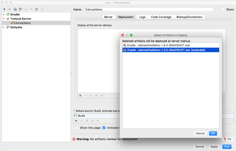Click OK in Select Artifacts dialog
The image size is (236, 151).
(x=213, y=133)
